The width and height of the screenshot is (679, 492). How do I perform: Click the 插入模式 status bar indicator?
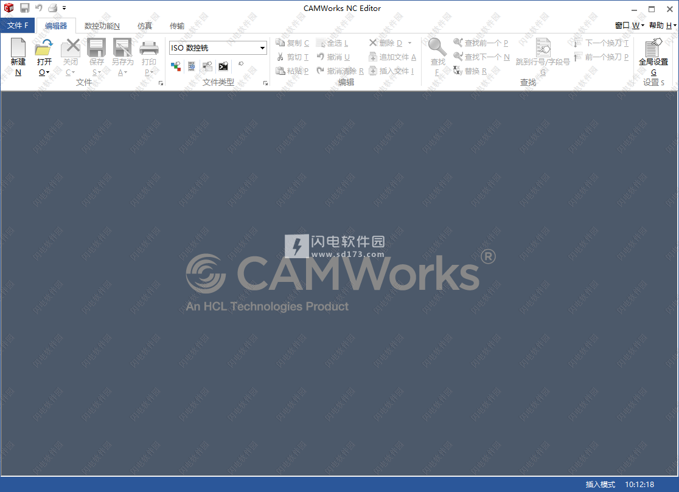(x=600, y=485)
